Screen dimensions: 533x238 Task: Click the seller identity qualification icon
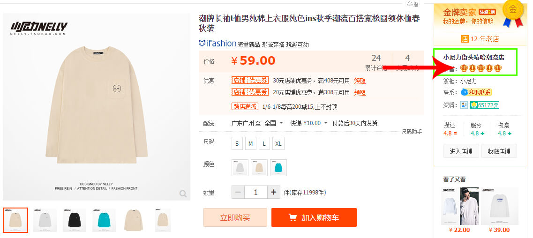click(x=464, y=105)
